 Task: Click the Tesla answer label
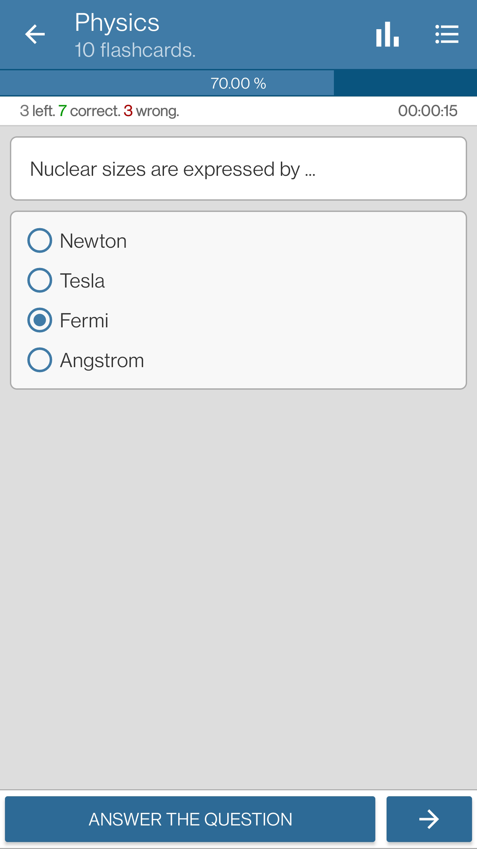pyautogui.click(x=82, y=281)
